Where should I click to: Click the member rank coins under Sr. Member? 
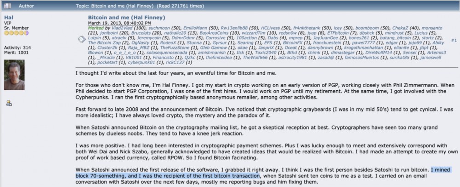[17, 34]
